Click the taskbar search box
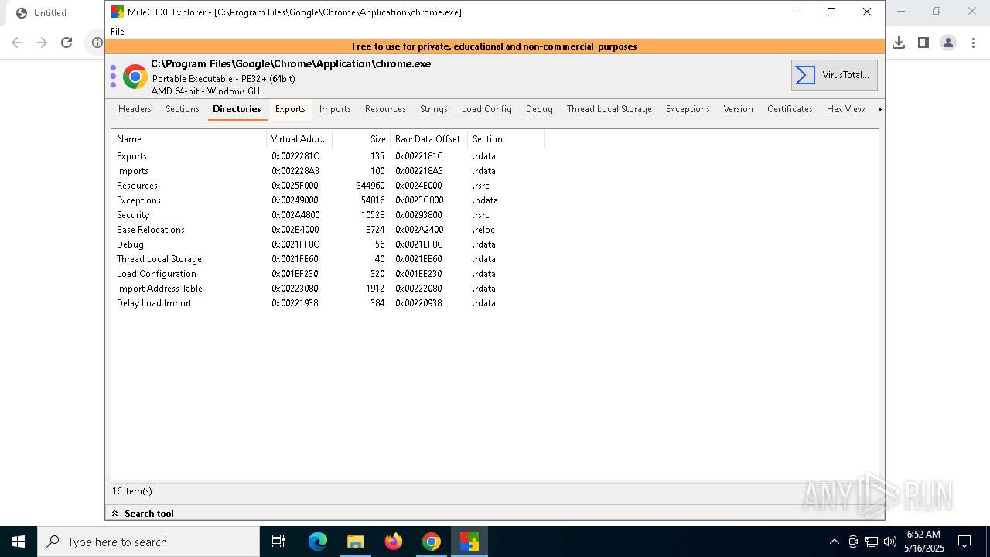This screenshot has height=557, width=990. pyautogui.click(x=148, y=542)
